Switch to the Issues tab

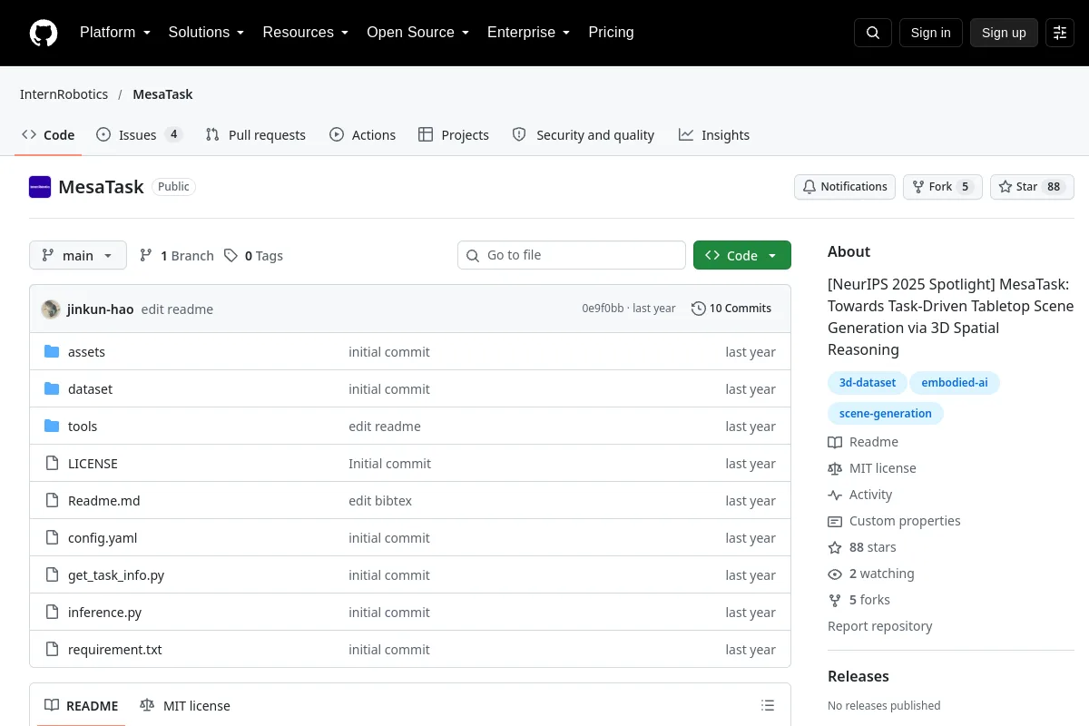click(x=140, y=135)
